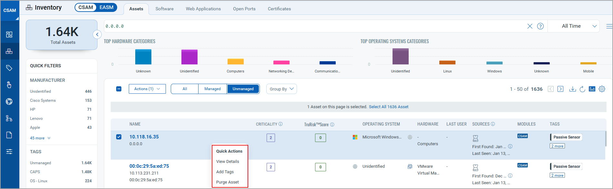Screen dimensions: 613x189
Task: Click the Unknown hardware category bar
Action: click(143, 57)
